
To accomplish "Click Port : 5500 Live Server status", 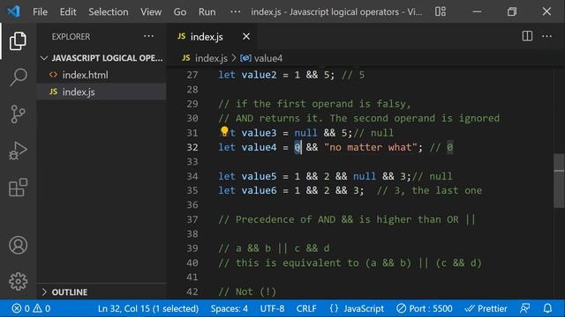I will tap(424, 308).
